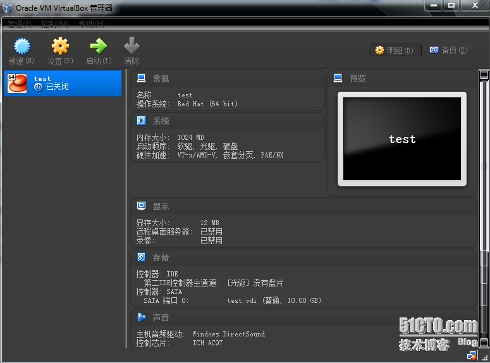
Task: Click the scrollbar down arrow
Action: (x=484, y=342)
